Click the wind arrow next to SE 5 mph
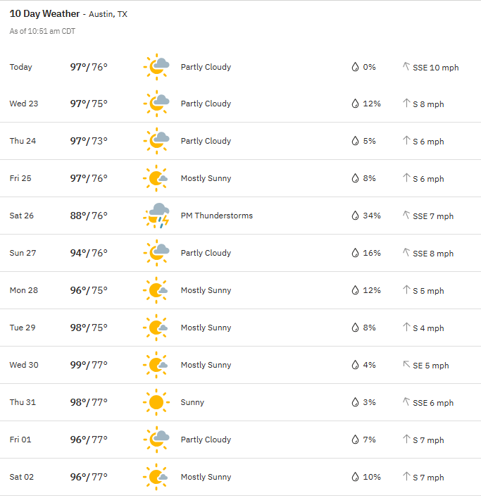 (x=406, y=364)
